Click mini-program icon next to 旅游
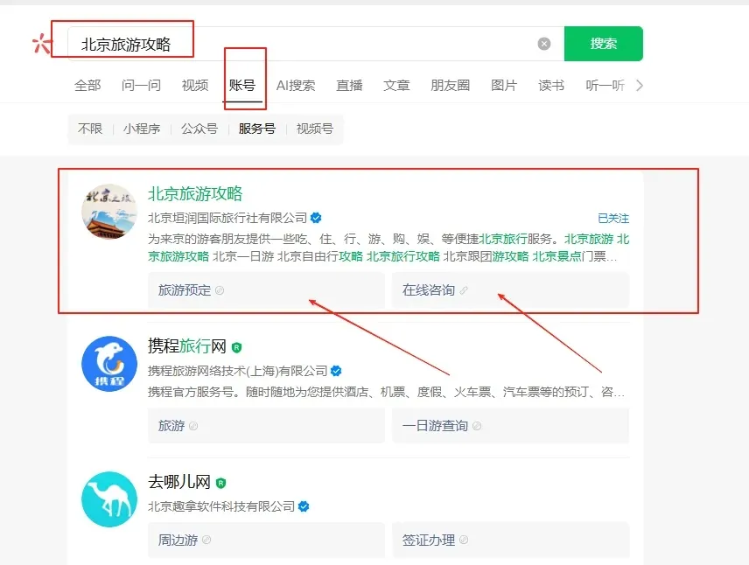This screenshot has height=565, width=749. click(x=193, y=426)
